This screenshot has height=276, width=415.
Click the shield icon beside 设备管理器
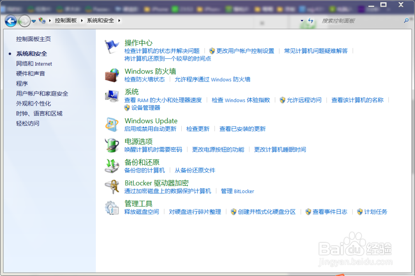point(127,108)
